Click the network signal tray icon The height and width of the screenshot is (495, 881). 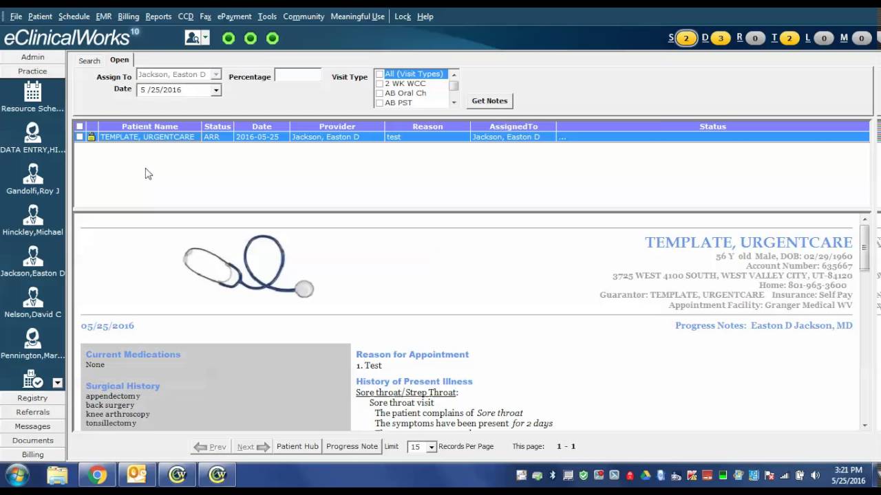[x=785, y=475]
